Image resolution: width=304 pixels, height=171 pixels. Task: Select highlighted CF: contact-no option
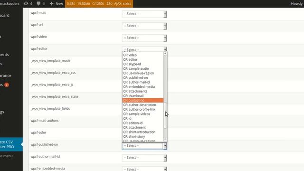click(x=143, y=100)
